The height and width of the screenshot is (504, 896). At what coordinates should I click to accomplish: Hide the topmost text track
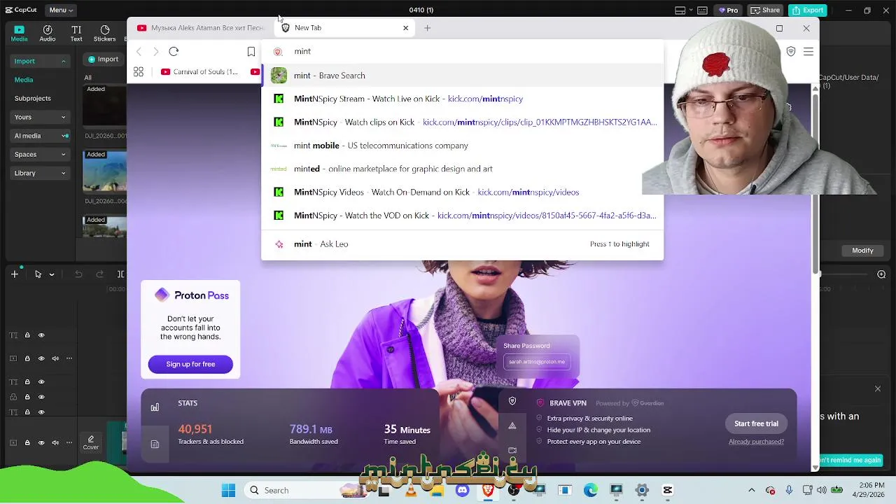(x=41, y=335)
